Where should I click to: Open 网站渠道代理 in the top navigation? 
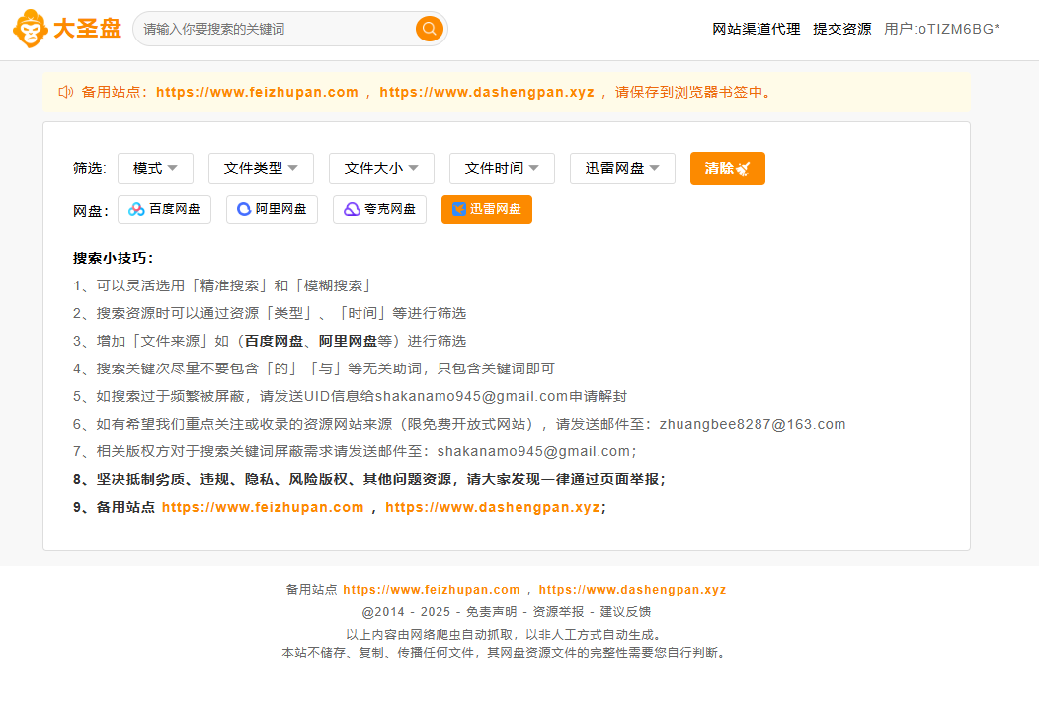[x=757, y=29]
